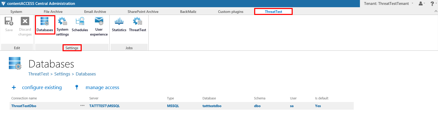The image size is (438, 129).
Task: Switch to the BackMailz tab
Action: pos(188,12)
